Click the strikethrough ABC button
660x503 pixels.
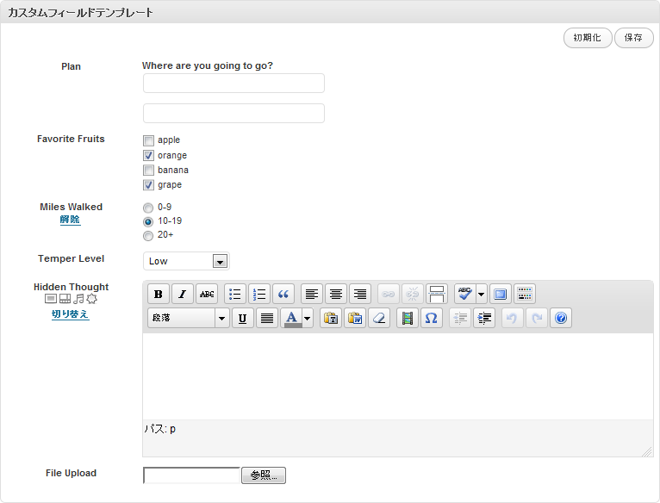[x=207, y=294]
